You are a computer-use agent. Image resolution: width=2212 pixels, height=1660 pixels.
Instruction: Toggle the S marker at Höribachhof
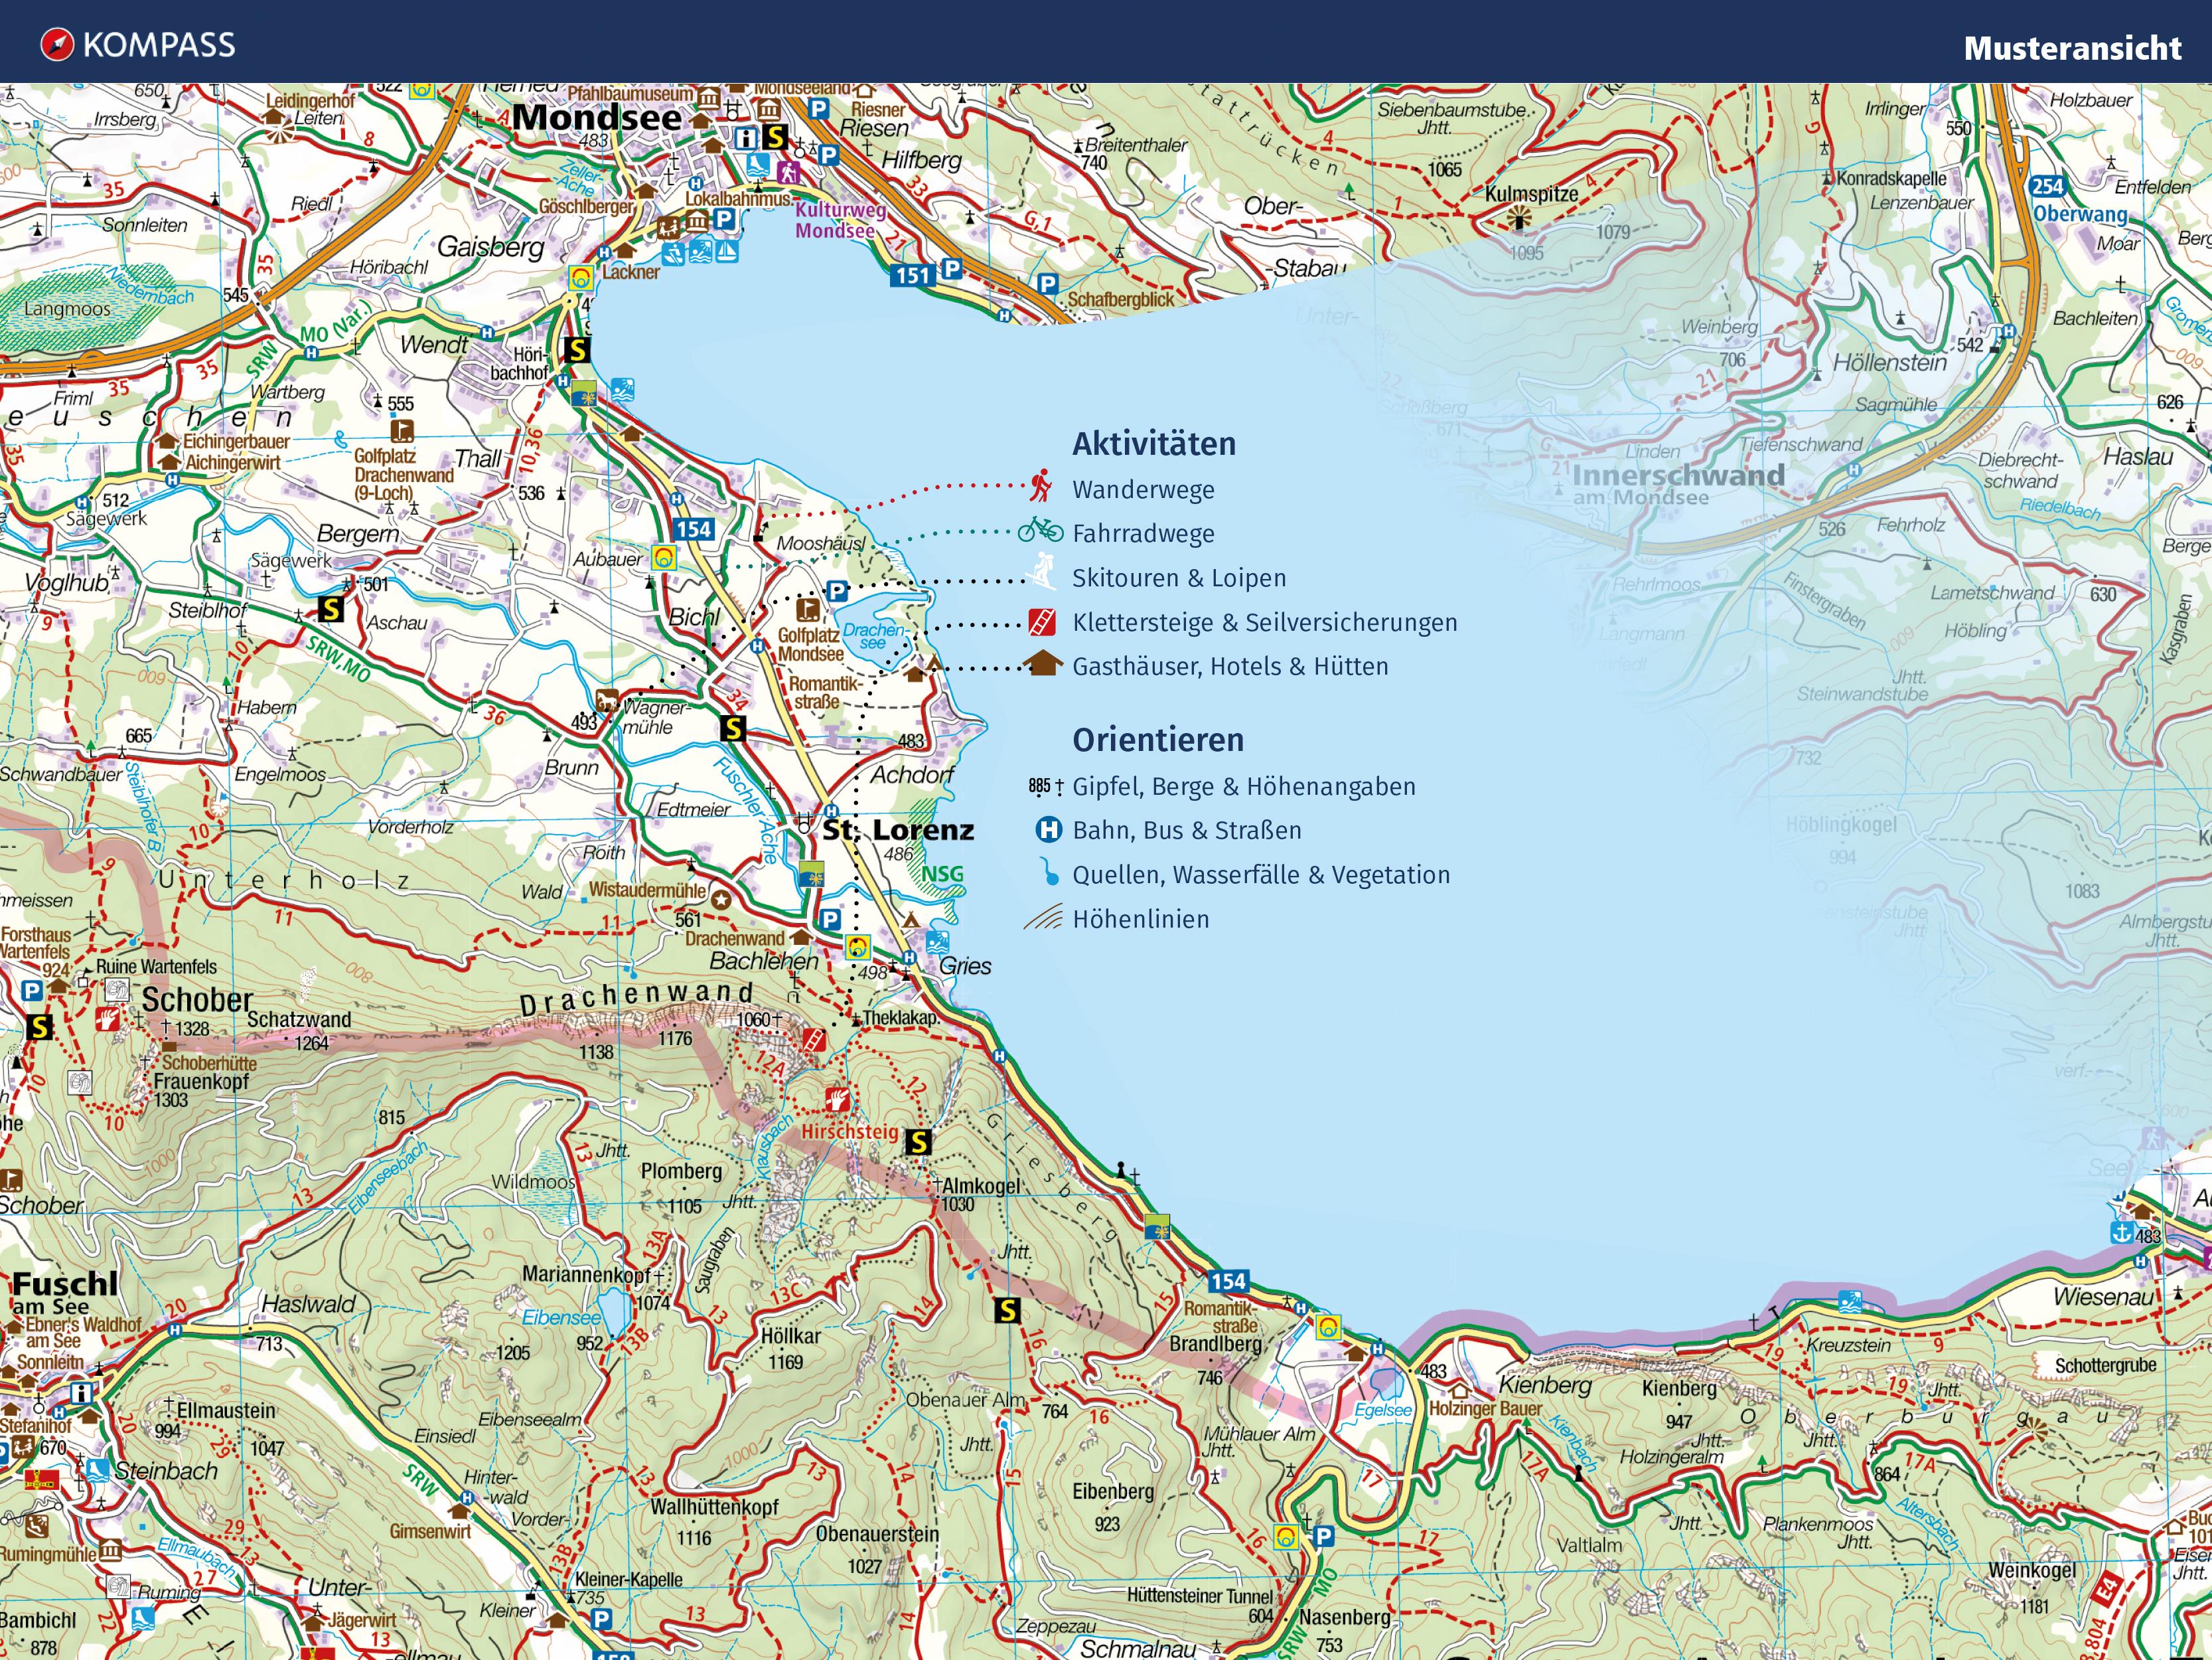(577, 351)
